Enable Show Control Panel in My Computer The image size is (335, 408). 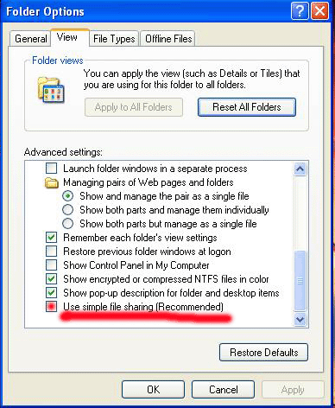[x=52, y=265]
